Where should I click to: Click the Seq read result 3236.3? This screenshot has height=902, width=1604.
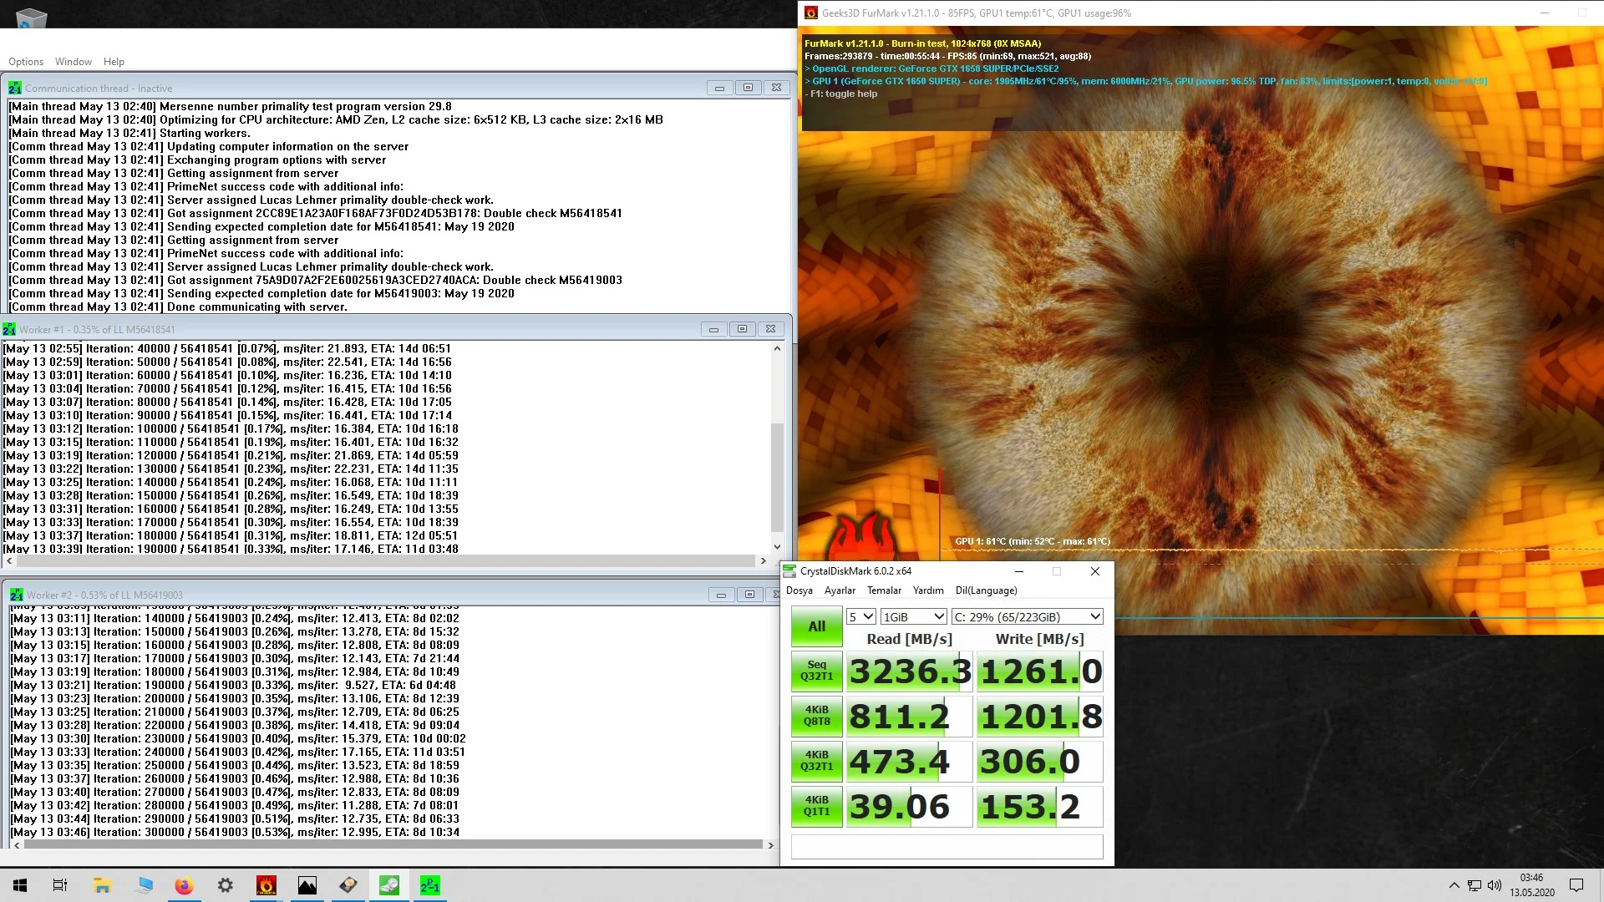[910, 671]
